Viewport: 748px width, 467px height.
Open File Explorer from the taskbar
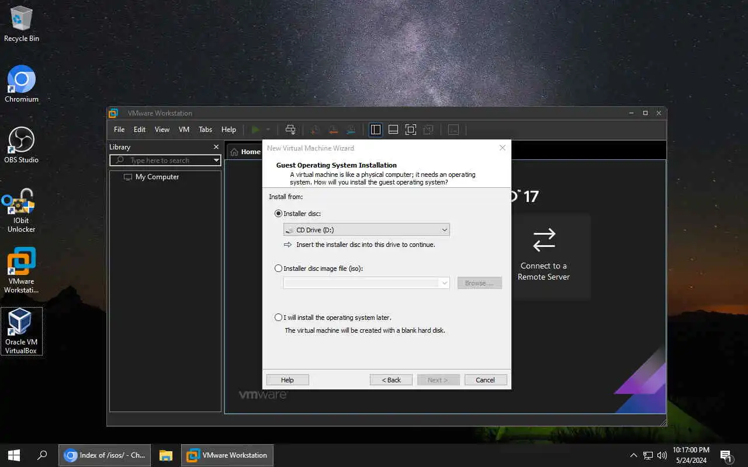coord(166,455)
